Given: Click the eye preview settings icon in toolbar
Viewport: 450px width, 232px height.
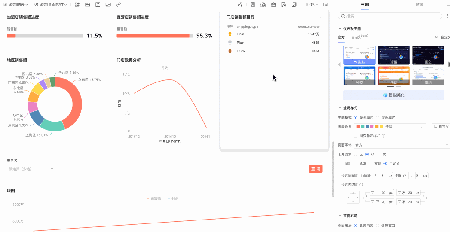Looking at the screenshot, I should click(284, 5).
